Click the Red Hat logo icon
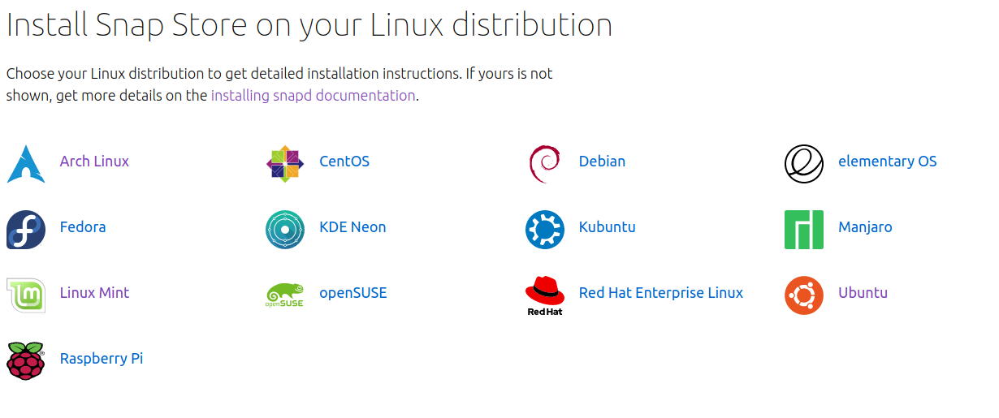This screenshot has width=999, height=418. coord(544,295)
